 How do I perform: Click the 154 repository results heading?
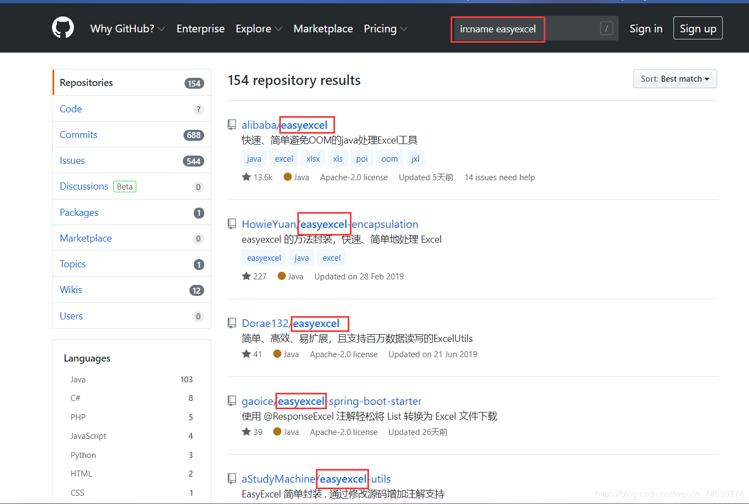pos(294,81)
